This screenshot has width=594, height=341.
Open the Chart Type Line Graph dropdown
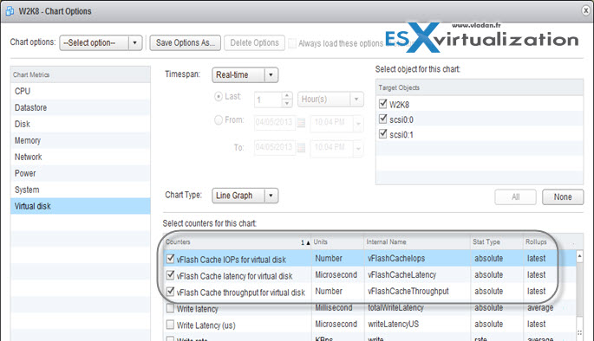pos(245,196)
